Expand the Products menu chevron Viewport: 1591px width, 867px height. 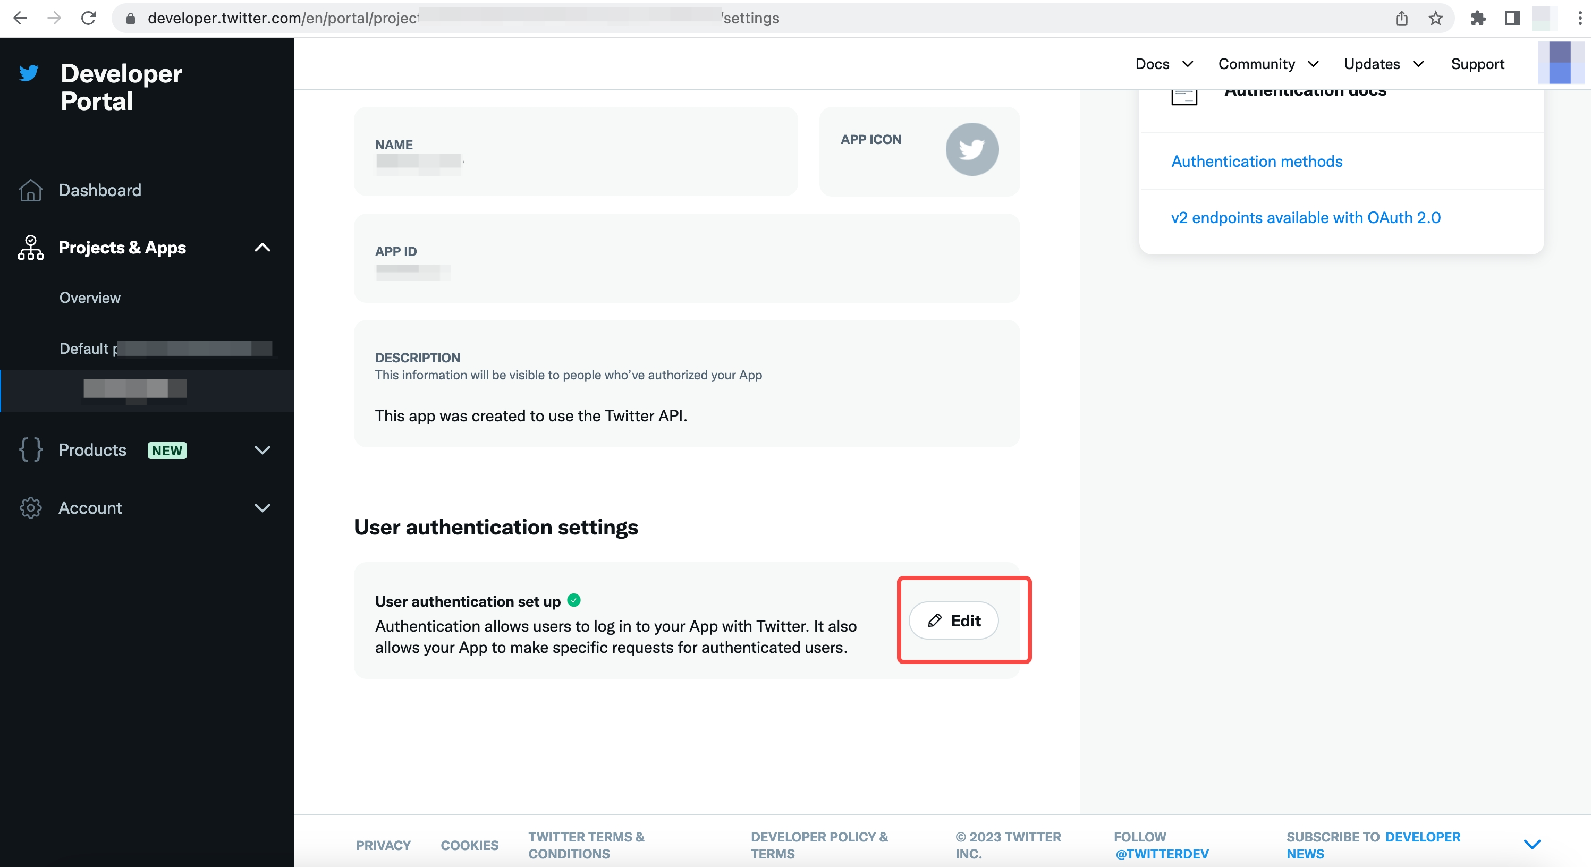263,449
